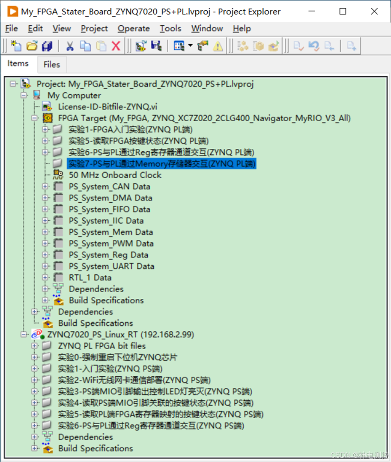Click the New Project toolbar icon
391x462 pixels.
click(x=16, y=46)
